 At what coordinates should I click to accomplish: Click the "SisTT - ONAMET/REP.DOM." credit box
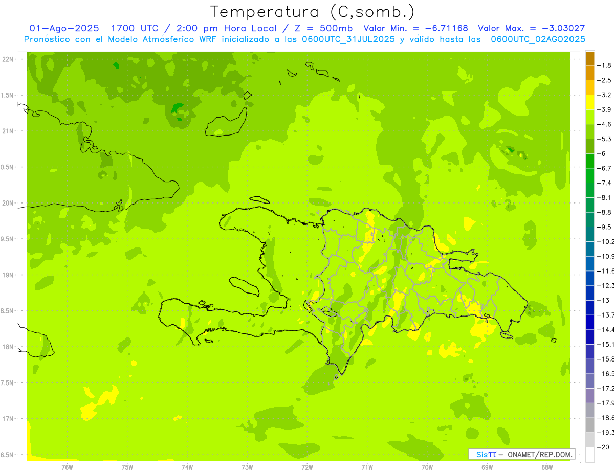pos(521,454)
